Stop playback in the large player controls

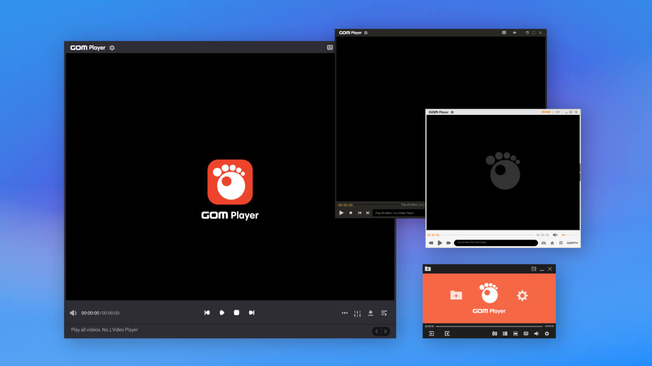(236, 313)
